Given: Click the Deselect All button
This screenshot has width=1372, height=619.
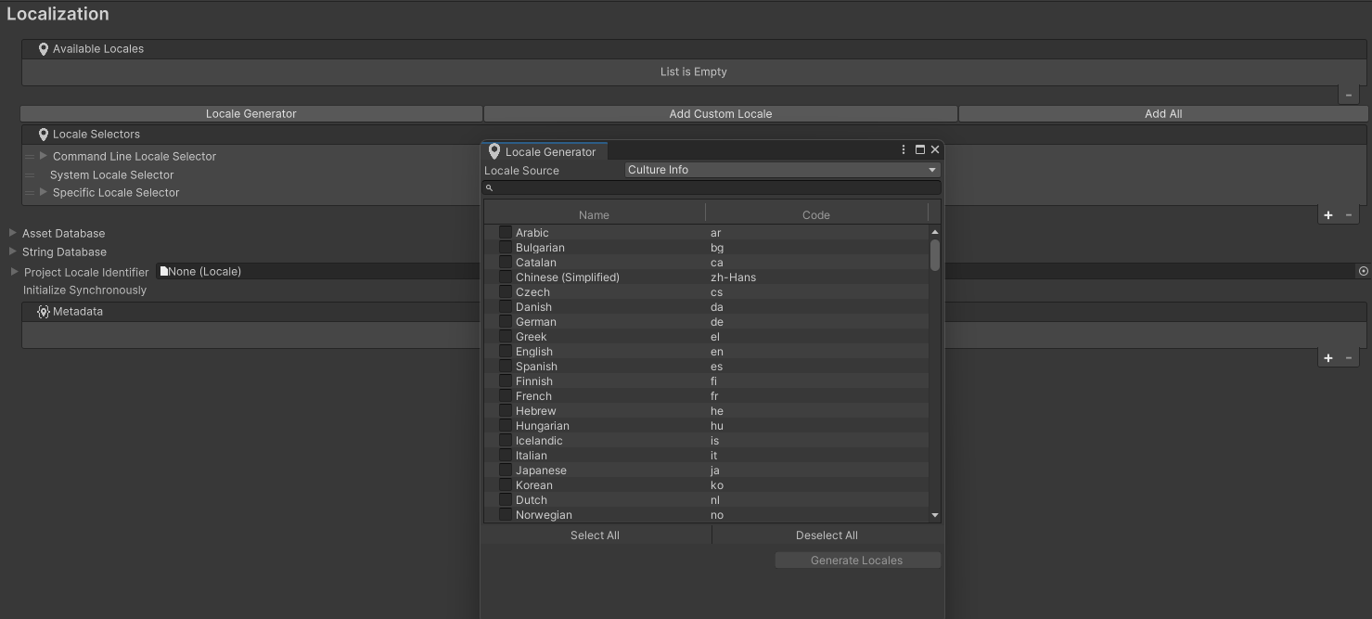Looking at the screenshot, I should pyautogui.click(x=826, y=535).
